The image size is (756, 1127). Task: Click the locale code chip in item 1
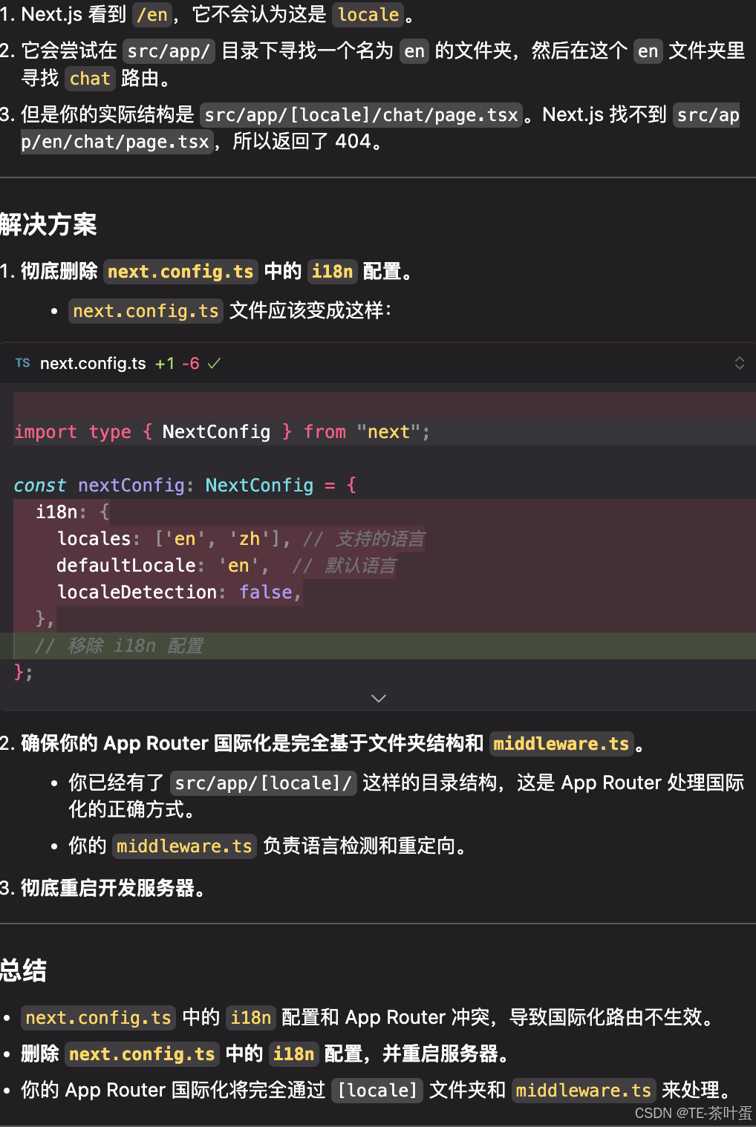pos(368,14)
